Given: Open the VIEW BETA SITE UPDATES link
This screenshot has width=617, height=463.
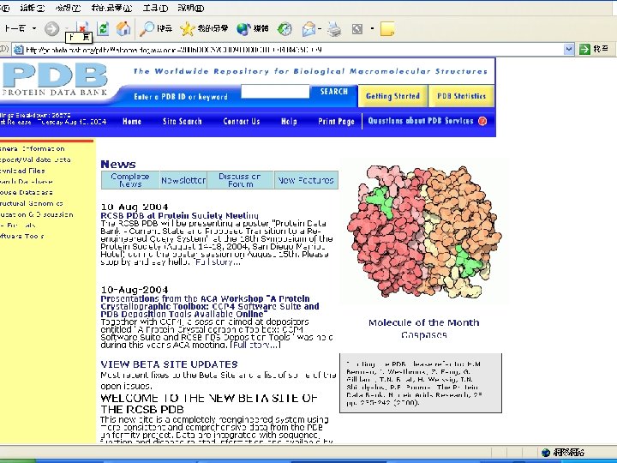Looking at the screenshot, I should tap(169, 364).
